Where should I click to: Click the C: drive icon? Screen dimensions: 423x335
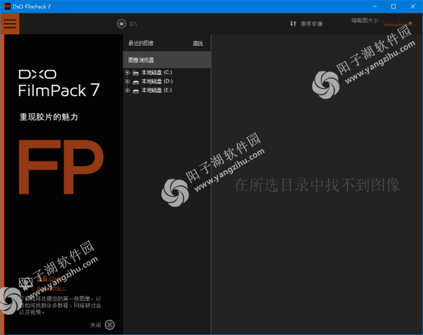click(135, 72)
